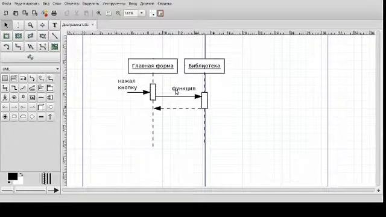Image resolution: width=386 pixels, height=217 pixels.
Task: Click the zoom percentage input field
Action: point(131,13)
